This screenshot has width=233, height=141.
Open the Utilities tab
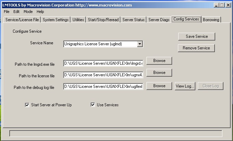tap(78, 20)
